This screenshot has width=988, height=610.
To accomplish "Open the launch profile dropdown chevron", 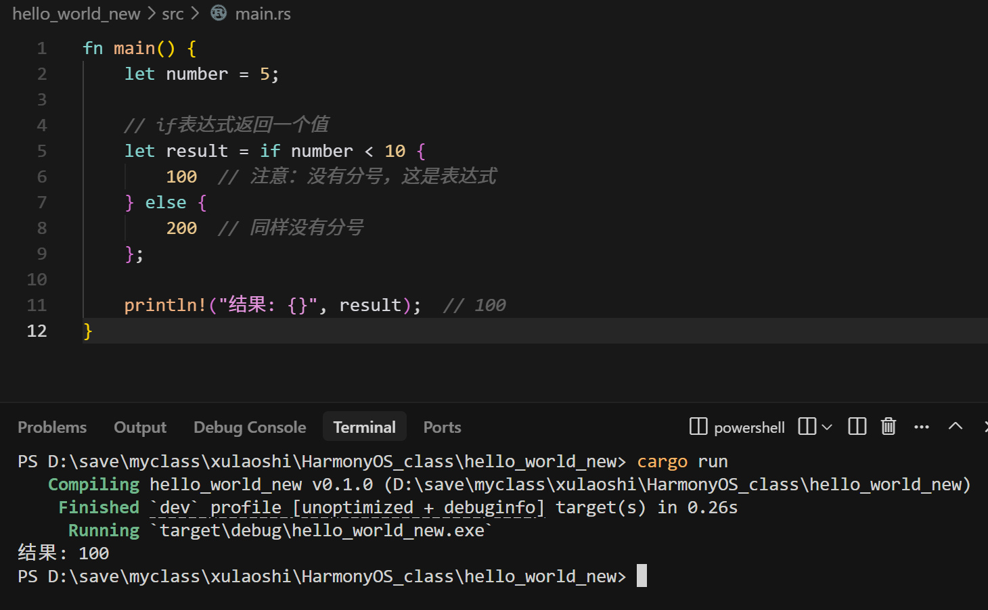I will 827,427.
